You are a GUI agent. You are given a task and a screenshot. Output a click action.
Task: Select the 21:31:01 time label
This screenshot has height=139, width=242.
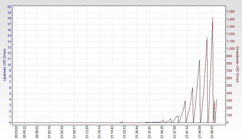coord(149,132)
